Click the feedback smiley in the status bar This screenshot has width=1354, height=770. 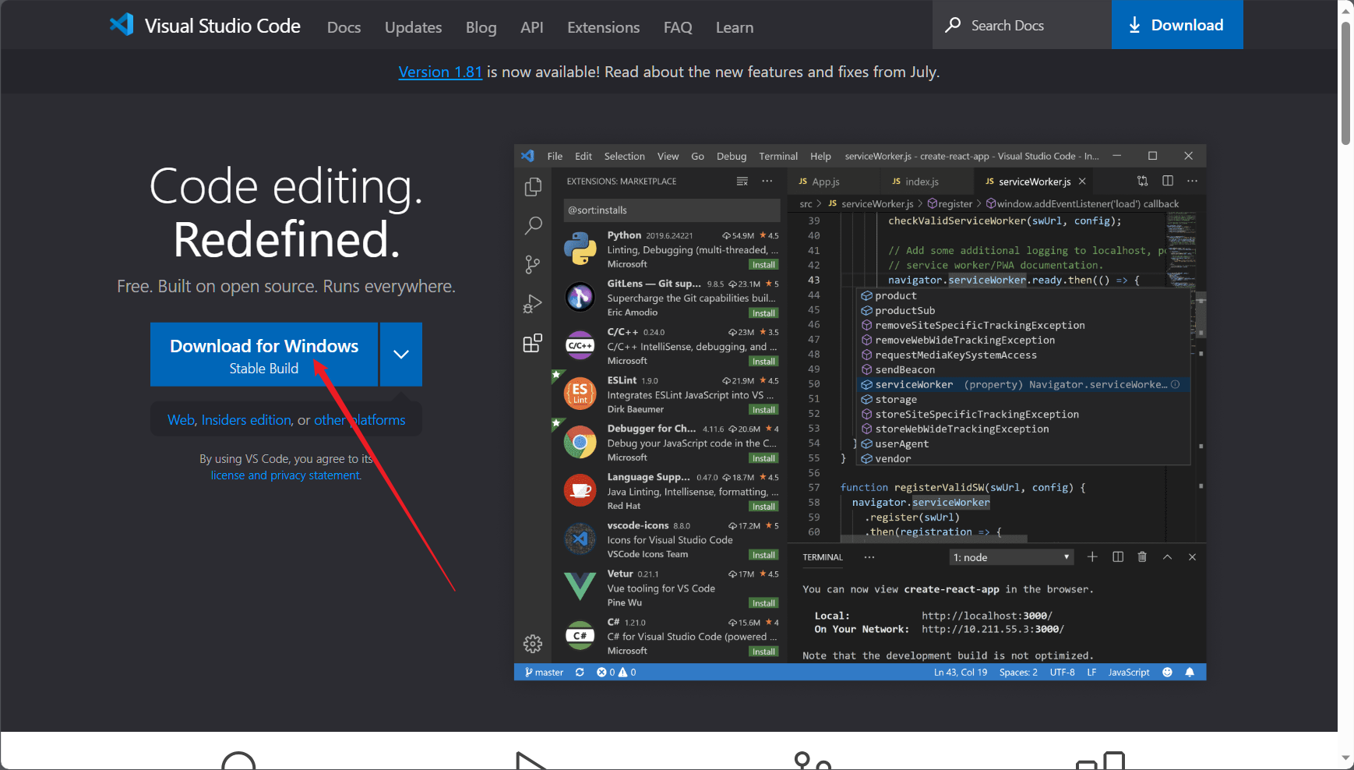1167,672
